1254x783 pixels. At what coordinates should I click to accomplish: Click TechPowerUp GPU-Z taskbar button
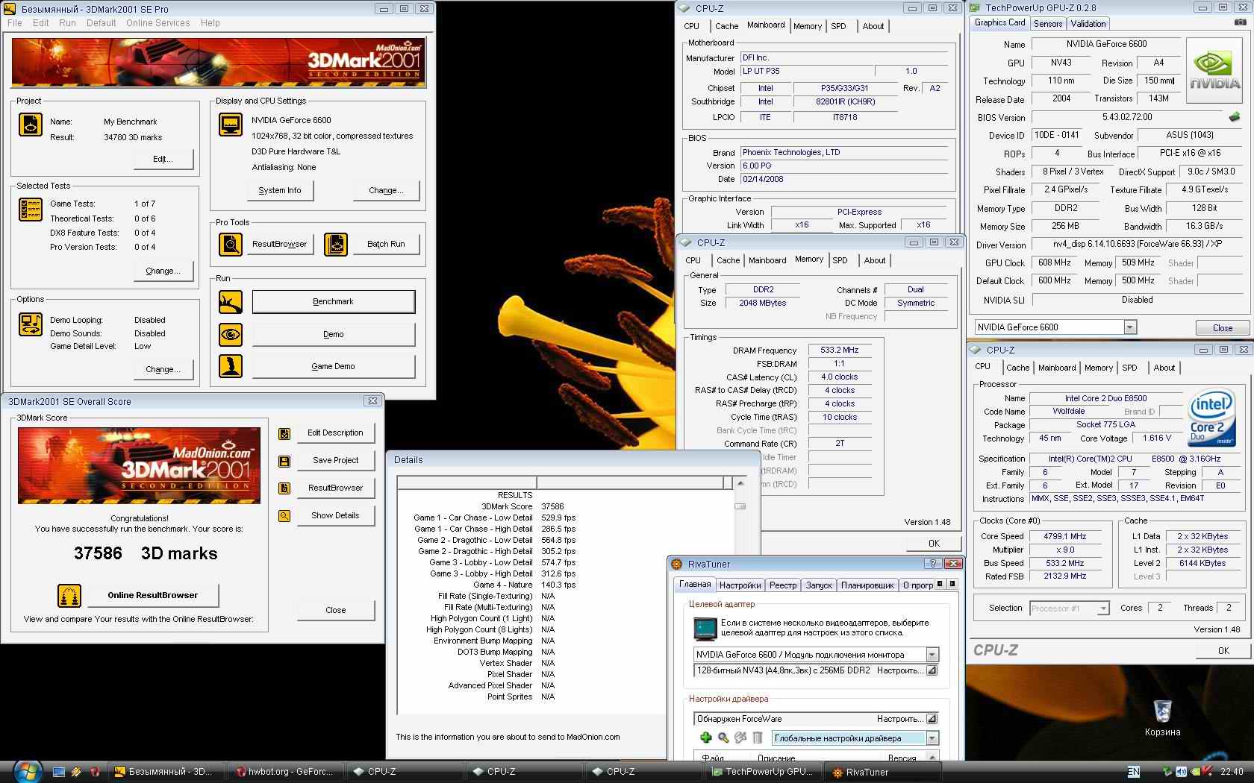click(763, 772)
